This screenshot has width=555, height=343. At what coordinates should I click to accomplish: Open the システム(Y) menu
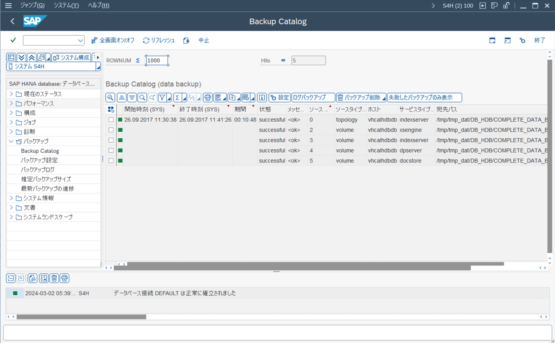66,5
